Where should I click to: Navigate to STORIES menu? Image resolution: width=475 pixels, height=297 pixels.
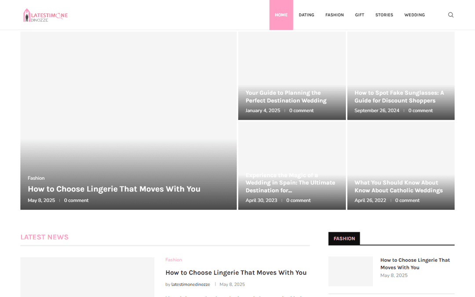coord(384,15)
